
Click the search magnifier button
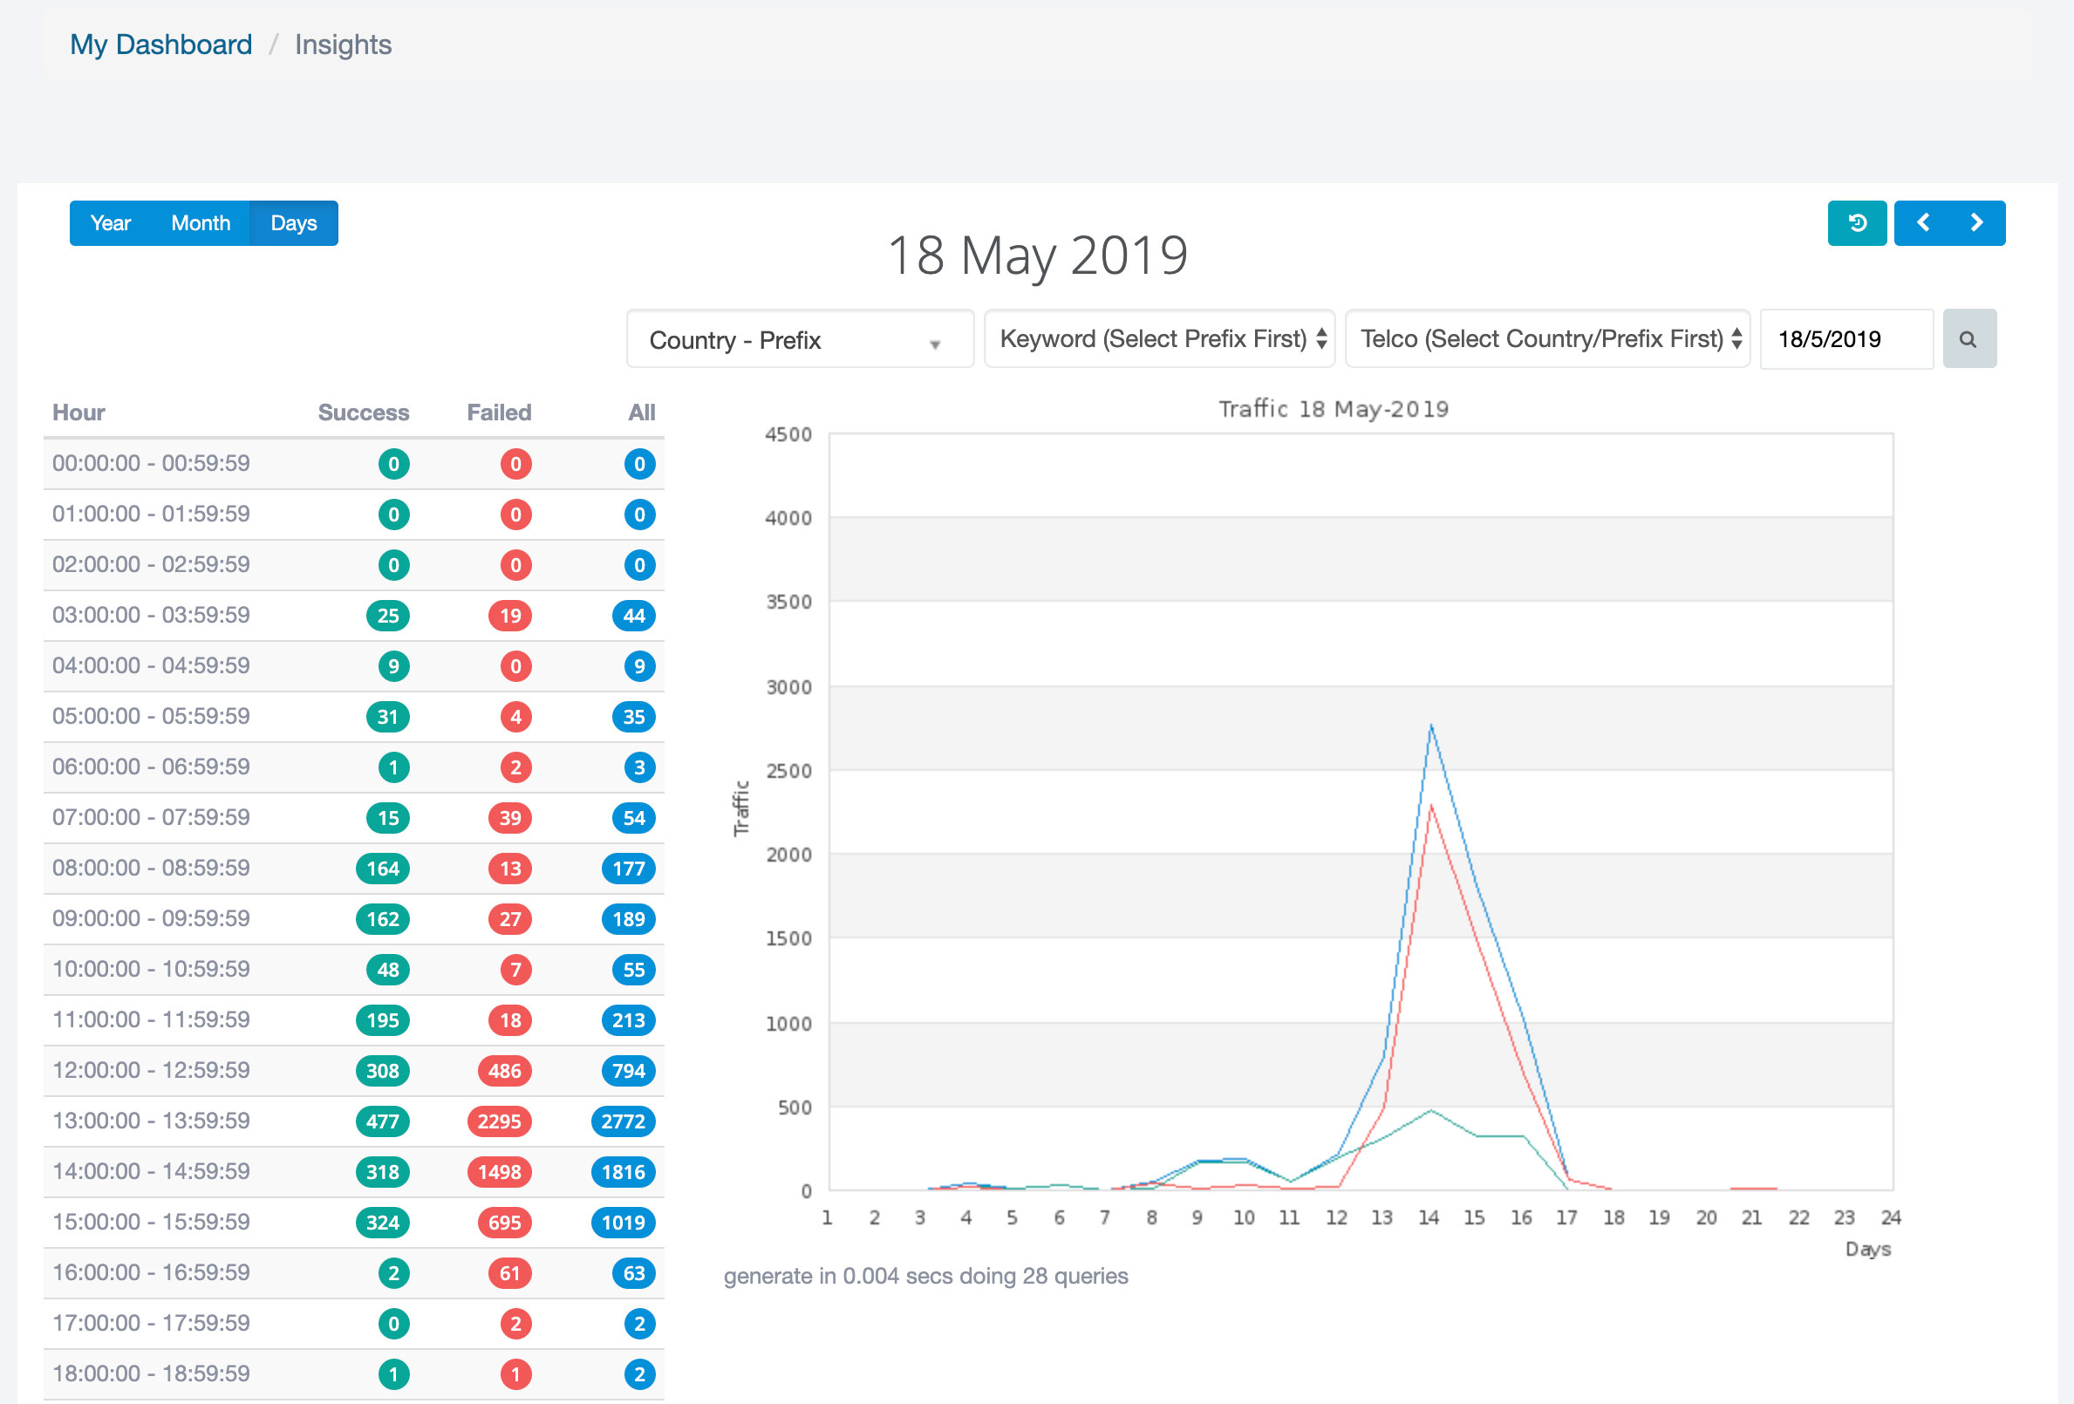1968,339
